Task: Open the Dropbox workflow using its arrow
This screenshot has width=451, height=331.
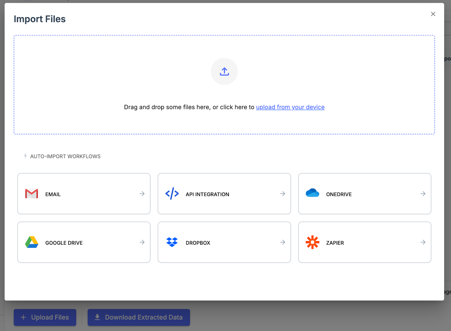Action: pyautogui.click(x=282, y=242)
